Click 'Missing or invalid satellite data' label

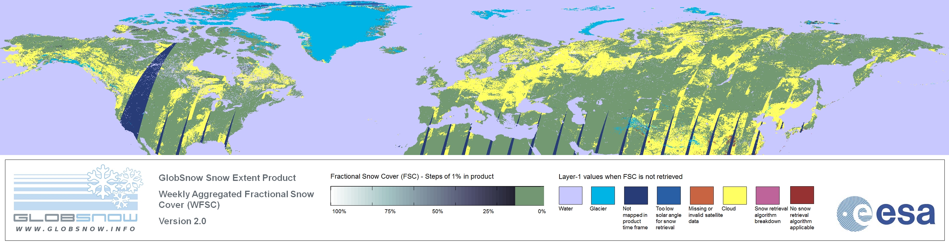(x=705, y=215)
